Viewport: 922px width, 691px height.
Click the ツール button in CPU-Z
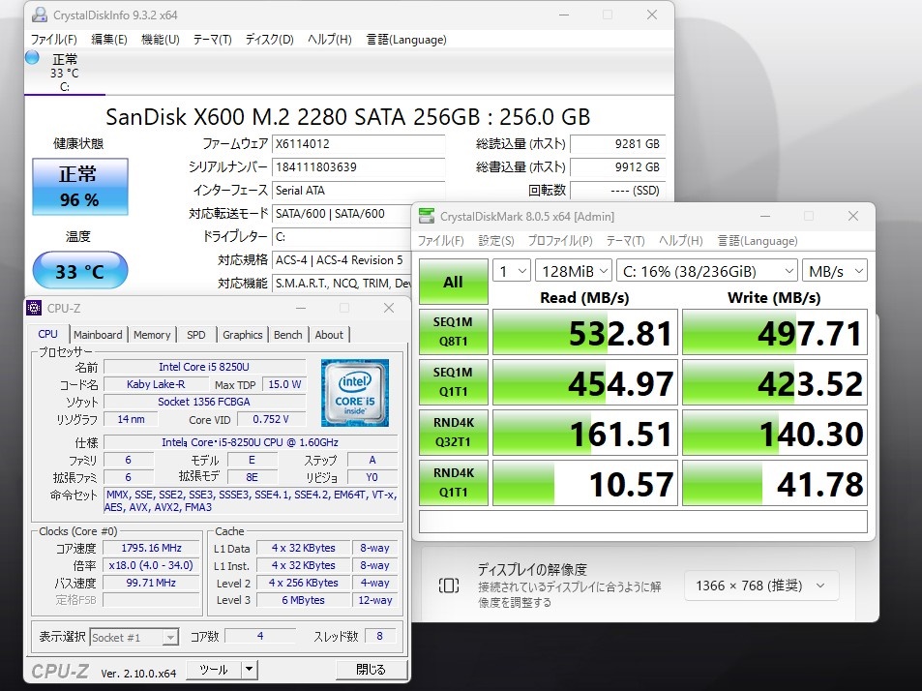(x=214, y=670)
